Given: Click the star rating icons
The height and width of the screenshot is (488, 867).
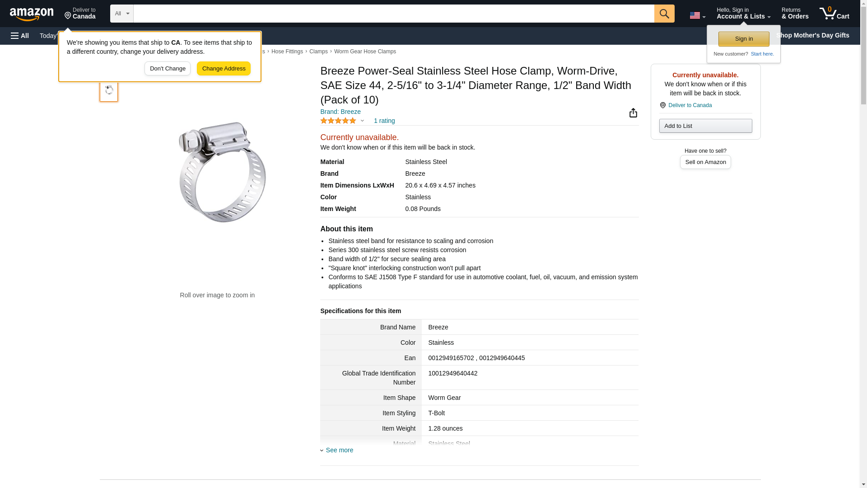Looking at the screenshot, I should click(338, 121).
